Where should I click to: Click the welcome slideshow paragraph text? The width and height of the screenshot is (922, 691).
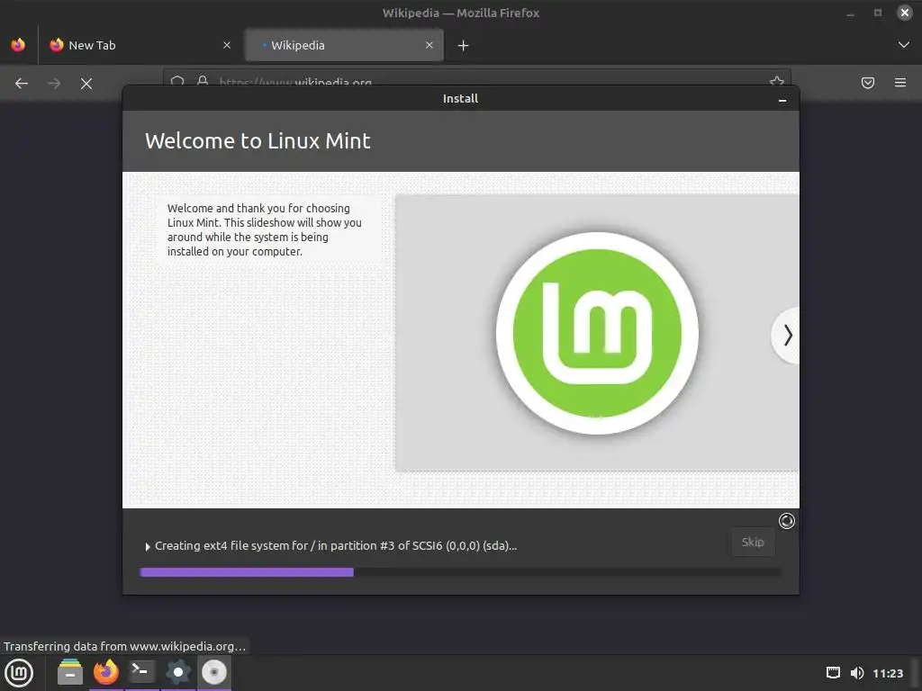[x=264, y=229]
